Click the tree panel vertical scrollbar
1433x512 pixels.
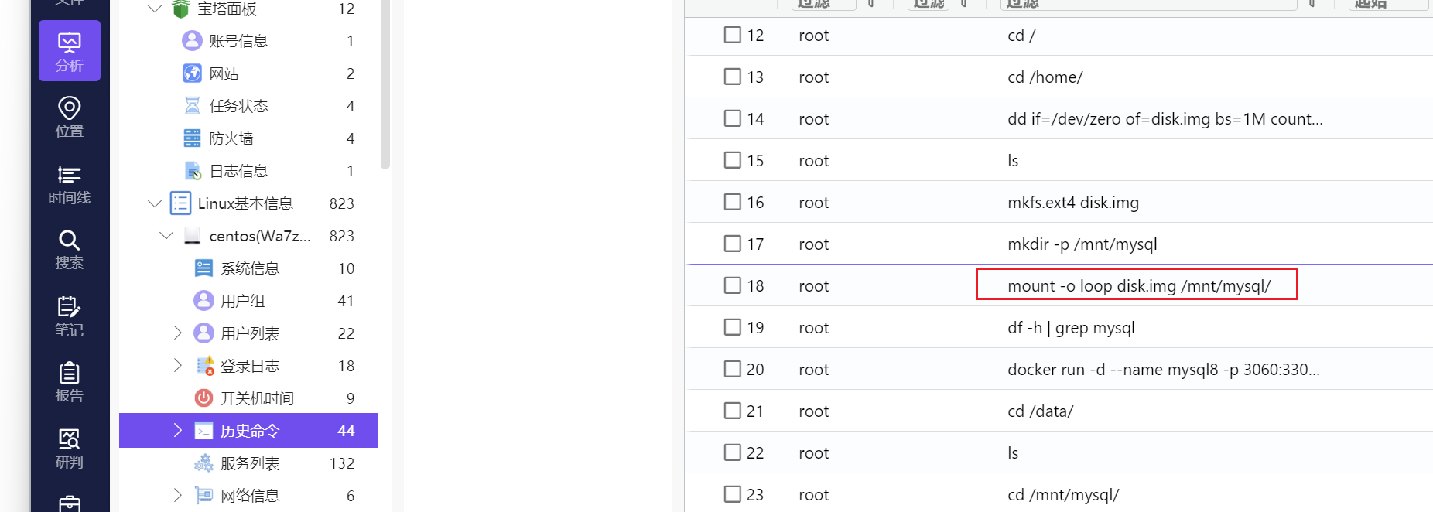(385, 85)
